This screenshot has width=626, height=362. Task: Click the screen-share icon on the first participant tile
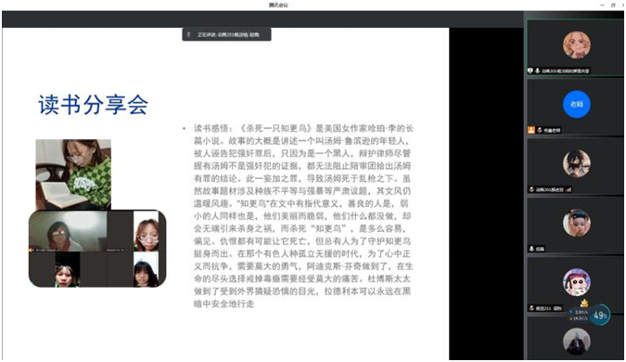coord(530,71)
